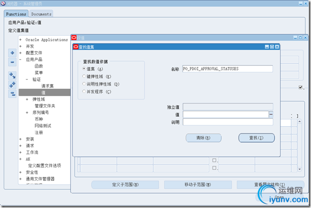Select the 函数 tree item
311x208 pixels.
pos(39,66)
